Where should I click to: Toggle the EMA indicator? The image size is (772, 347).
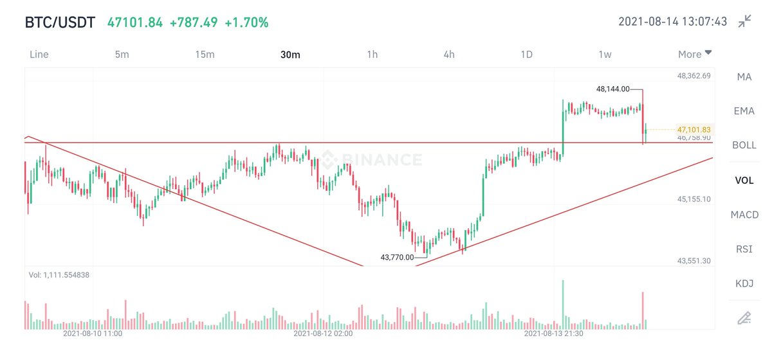click(x=744, y=111)
